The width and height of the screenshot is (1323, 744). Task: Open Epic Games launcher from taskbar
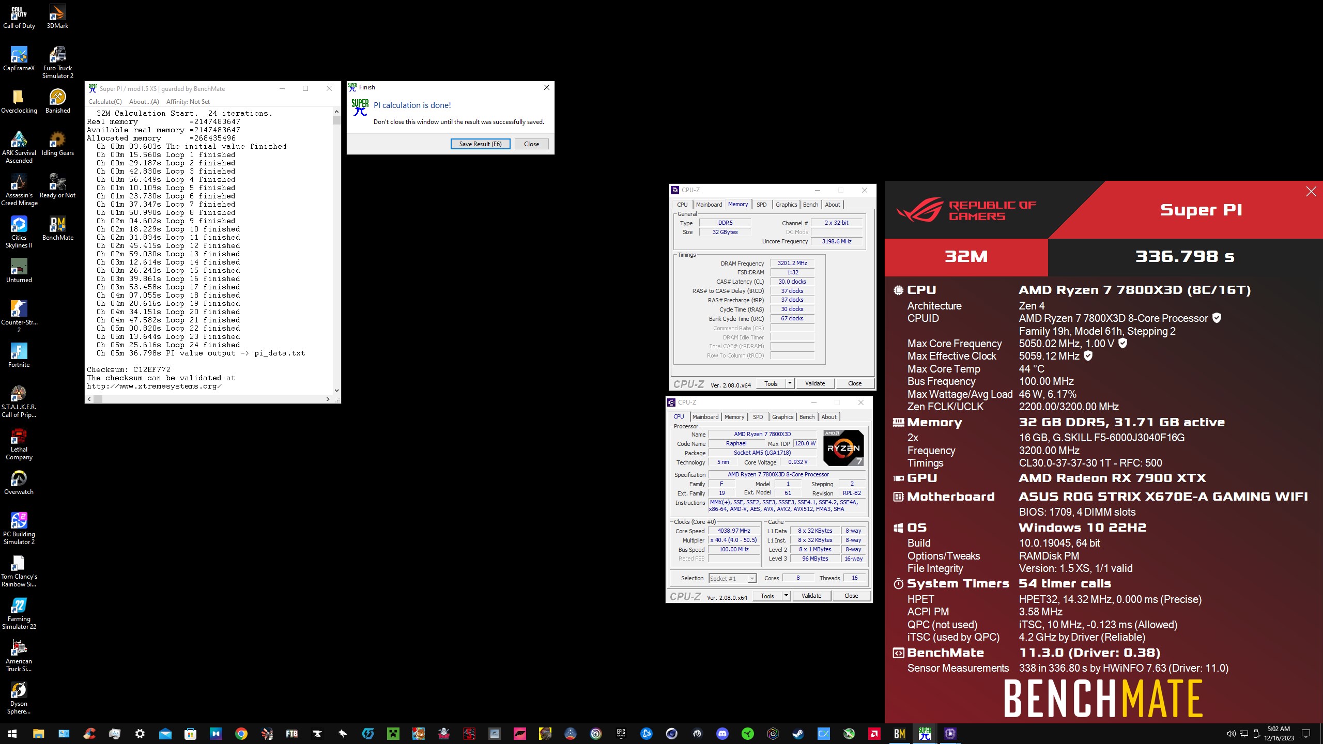pyautogui.click(x=621, y=734)
